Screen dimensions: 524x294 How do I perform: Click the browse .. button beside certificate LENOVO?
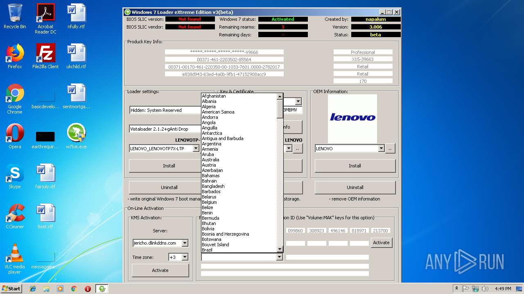point(298,149)
